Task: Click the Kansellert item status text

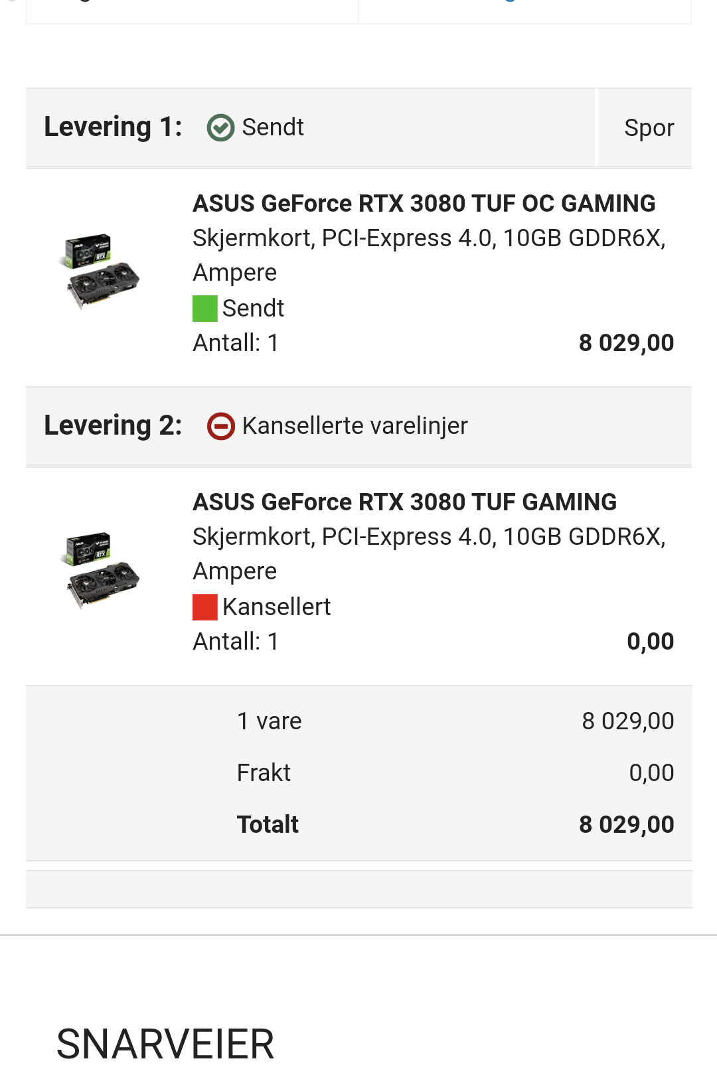Action: (x=276, y=607)
